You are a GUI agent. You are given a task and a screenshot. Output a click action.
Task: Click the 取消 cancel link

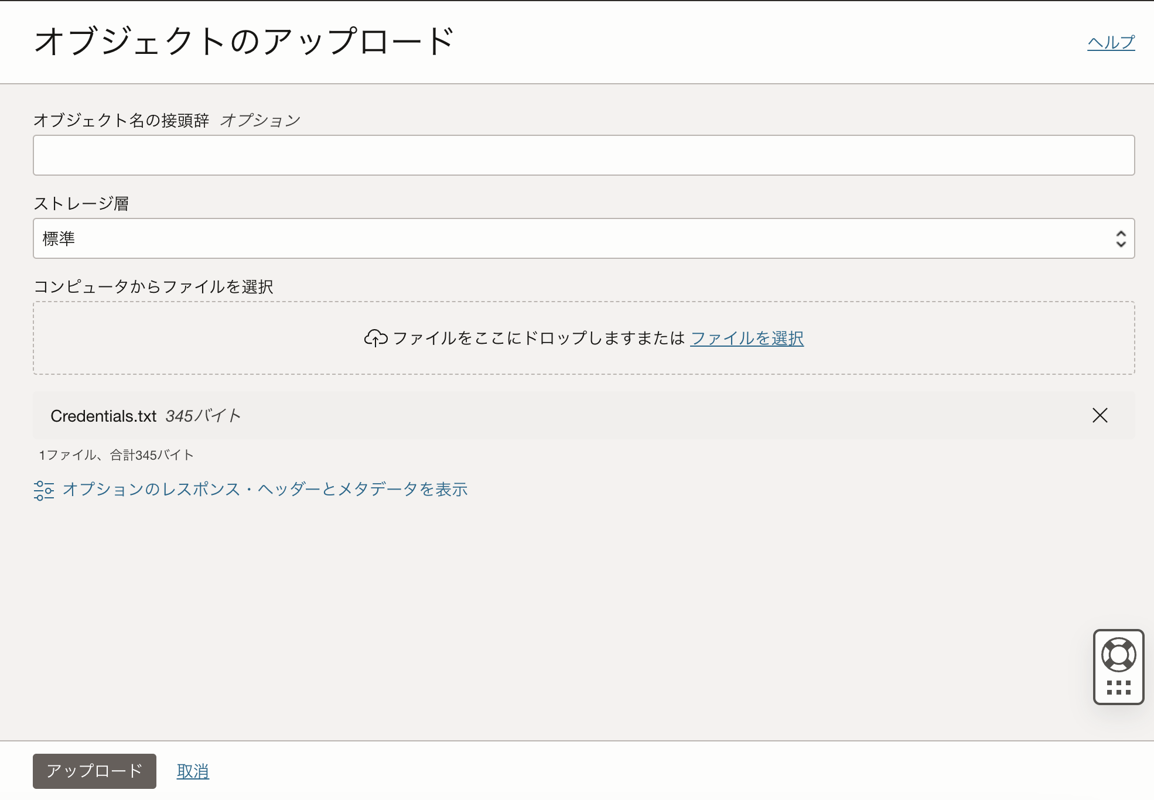click(x=193, y=771)
